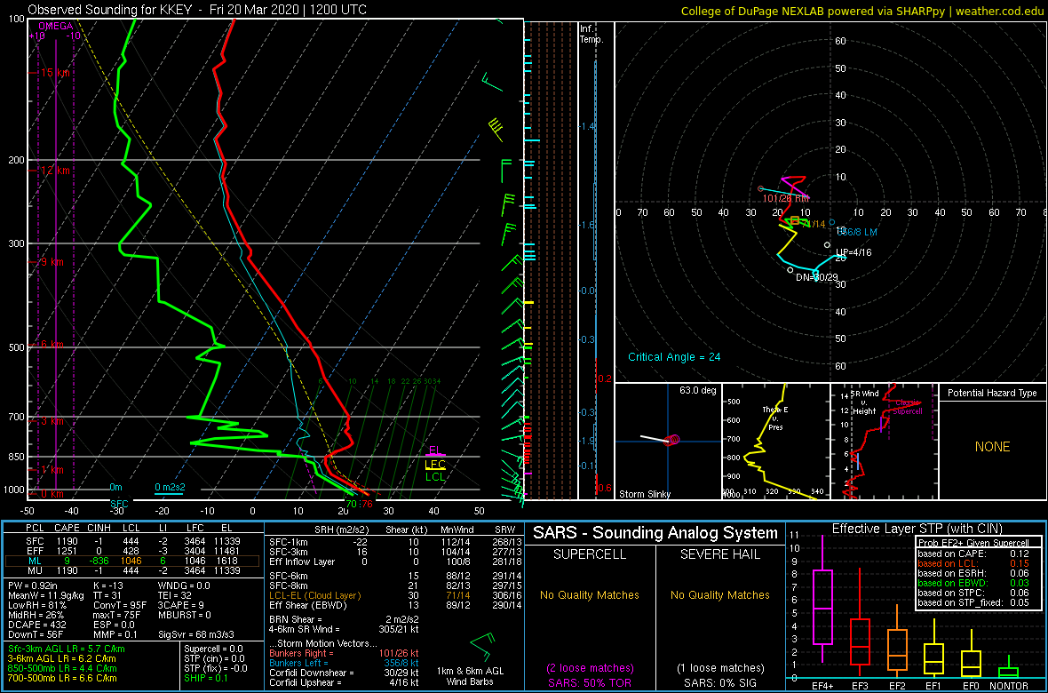
Task: Click the 'SUPERCELL' column header
Action: (x=588, y=555)
